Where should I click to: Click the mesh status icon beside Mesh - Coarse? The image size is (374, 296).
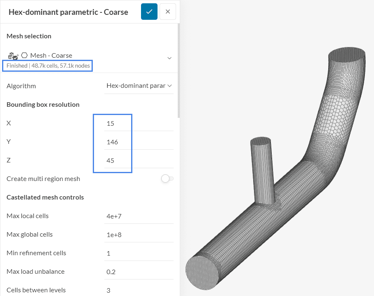pos(13,56)
